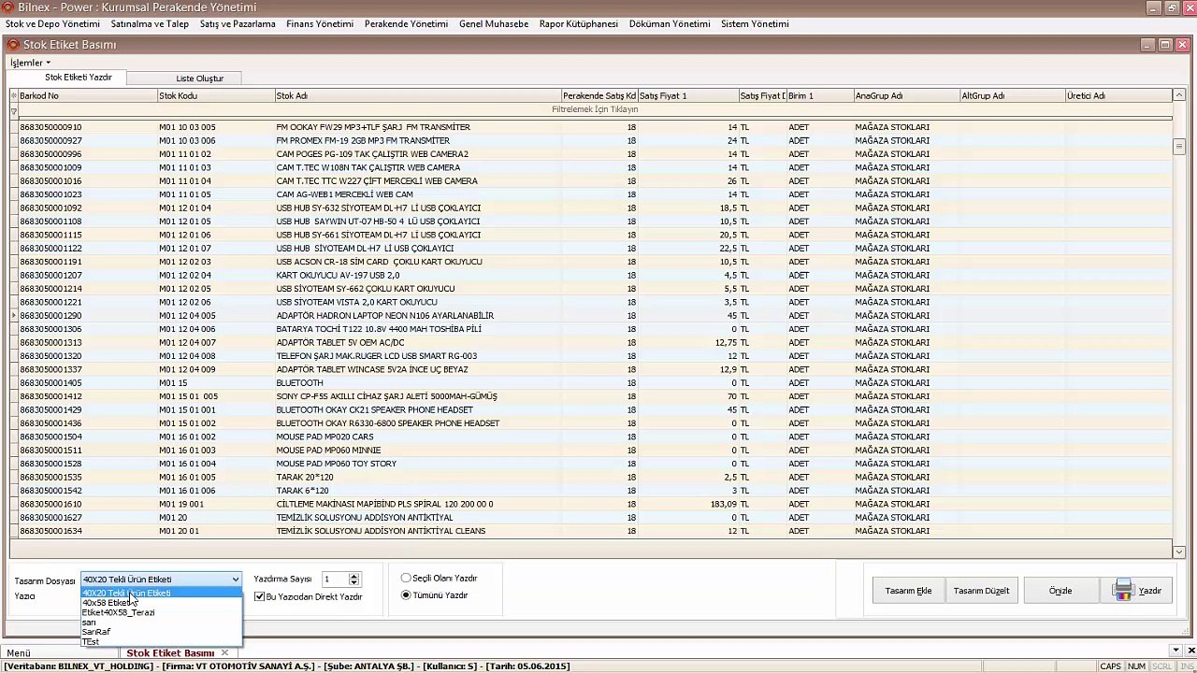Choose Etiket40X58_Terazi from the list
This screenshot has width=1197, height=673.
[x=161, y=612]
